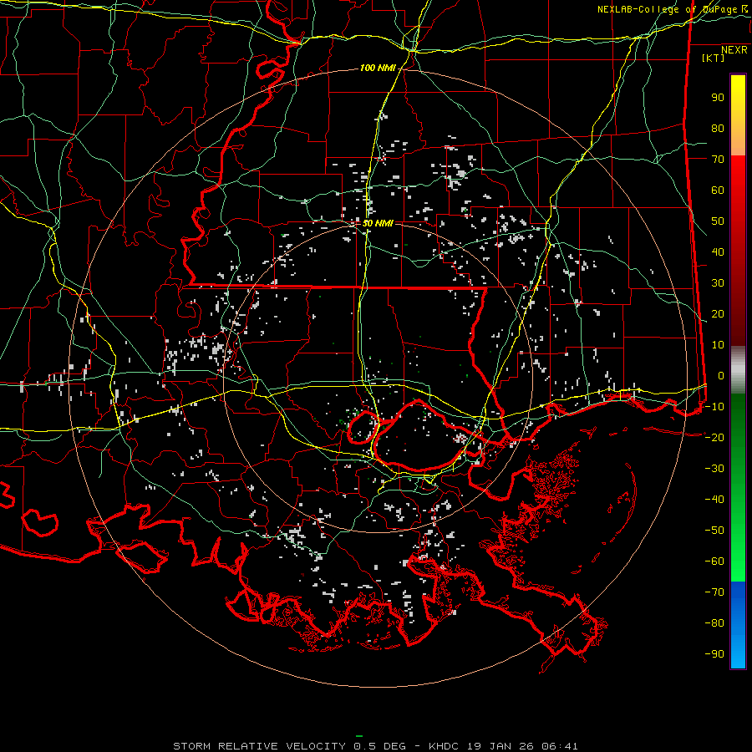Click the -10 value on the velocity scale
This screenshot has width=752, height=752.
[x=714, y=407]
